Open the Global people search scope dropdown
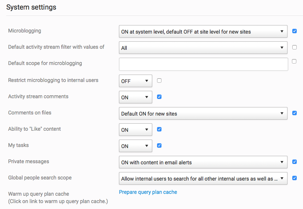Viewport: 303px width, 209px height. [x=203, y=178]
